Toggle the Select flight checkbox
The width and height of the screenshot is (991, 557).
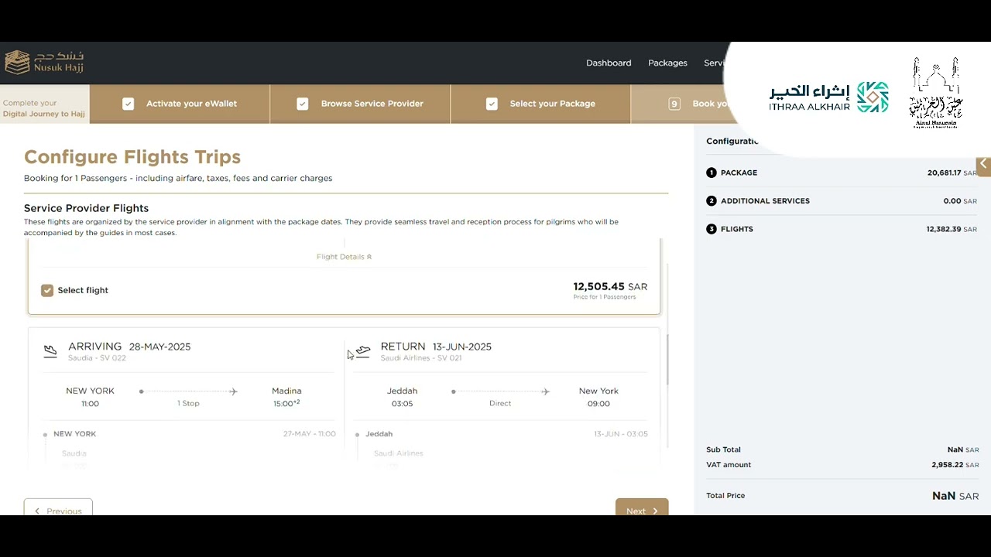[47, 290]
